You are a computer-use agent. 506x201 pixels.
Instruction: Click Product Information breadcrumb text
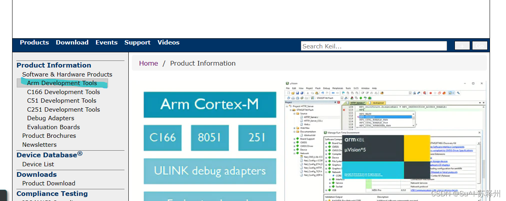pyautogui.click(x=203, y=63)
